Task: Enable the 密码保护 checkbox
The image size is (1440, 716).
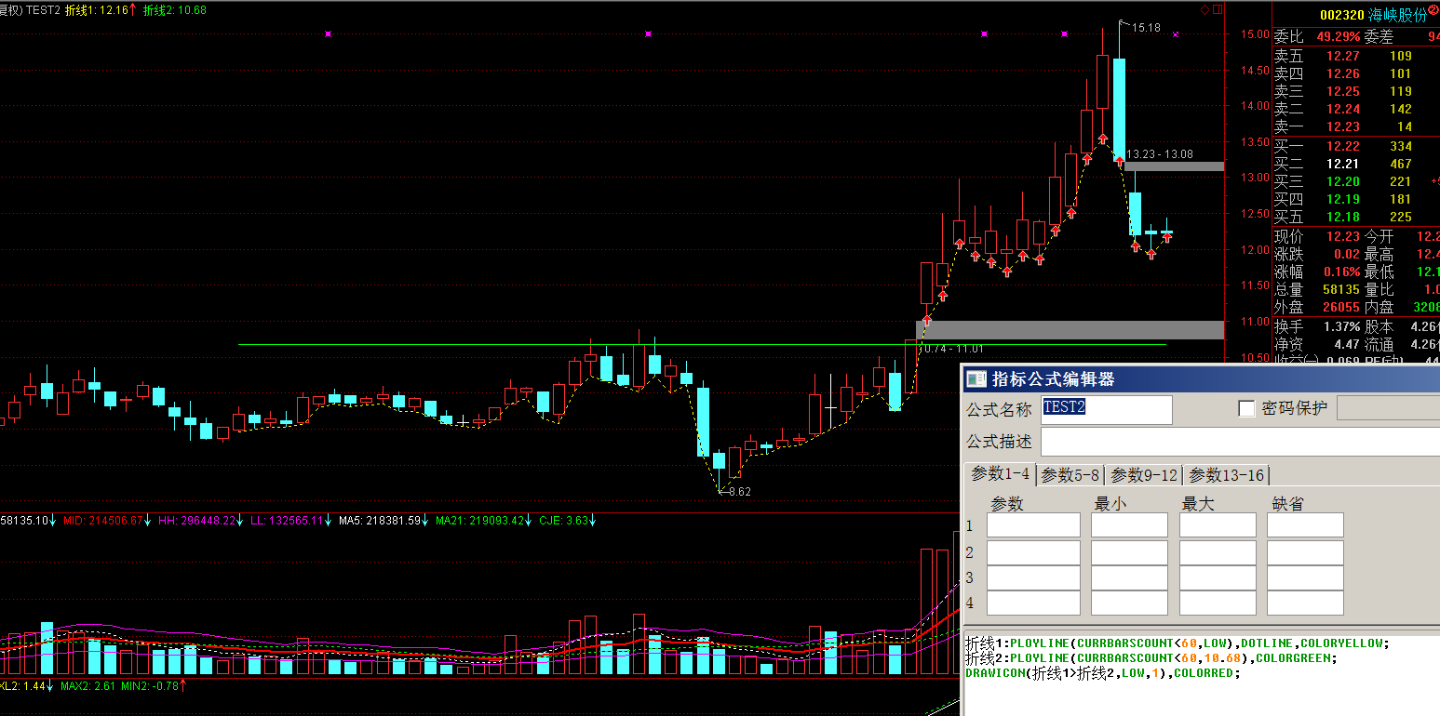Action: tap(1246, 409)
